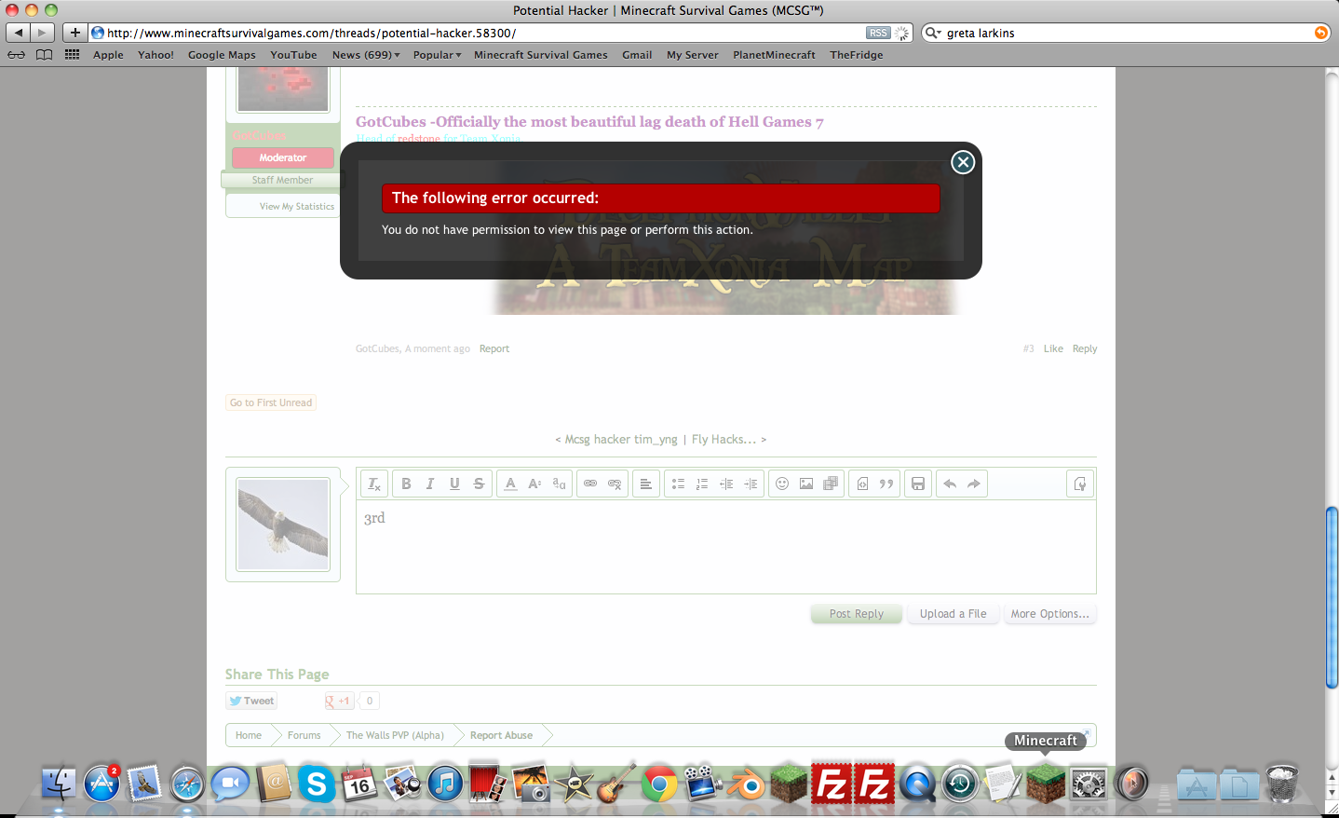Click the Top Sites grid icon

(72, 55)
